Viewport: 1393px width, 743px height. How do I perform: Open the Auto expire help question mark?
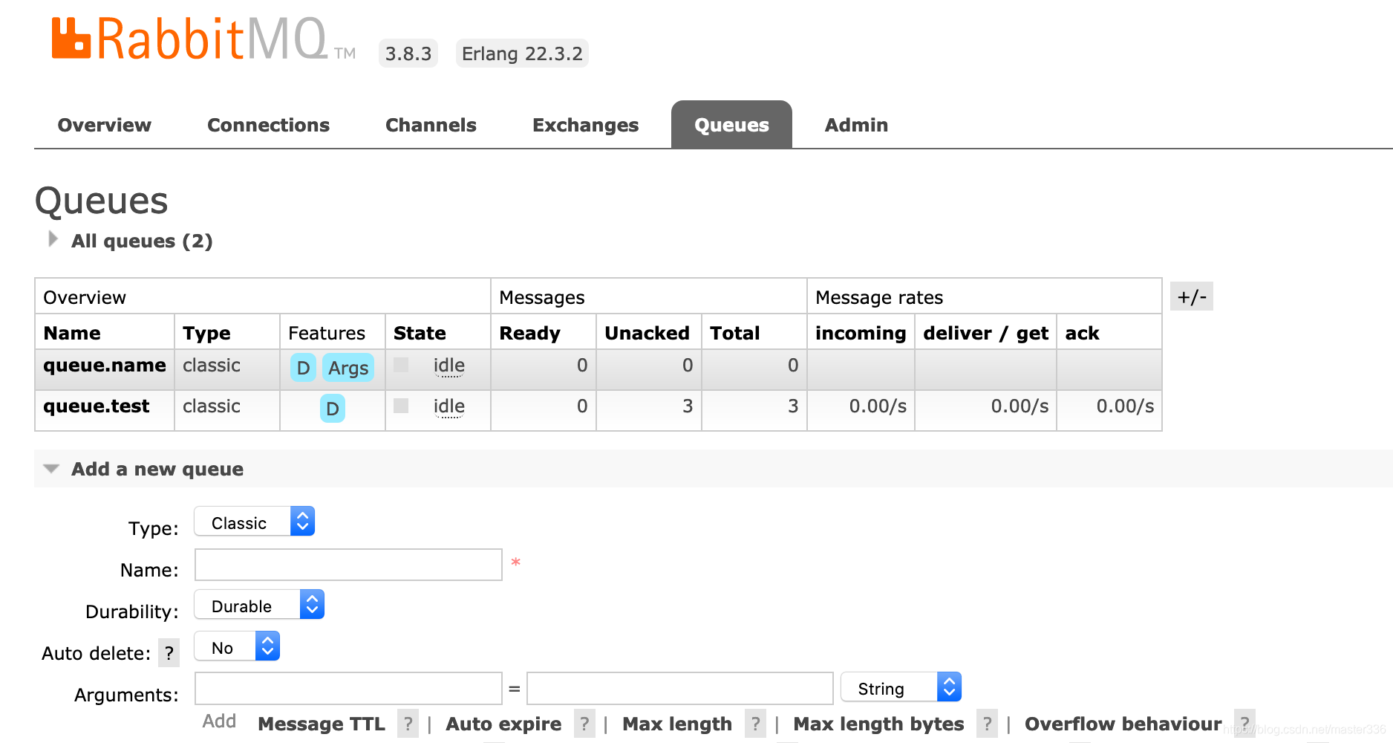point(584,724)
